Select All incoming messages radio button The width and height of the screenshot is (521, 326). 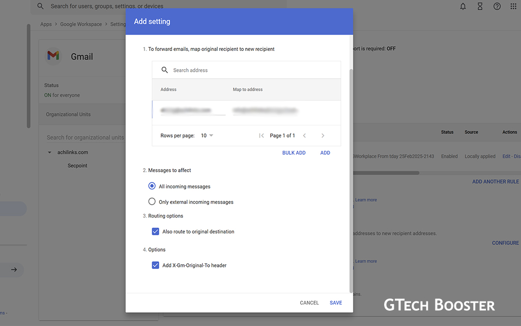click(x=152, y=186)
